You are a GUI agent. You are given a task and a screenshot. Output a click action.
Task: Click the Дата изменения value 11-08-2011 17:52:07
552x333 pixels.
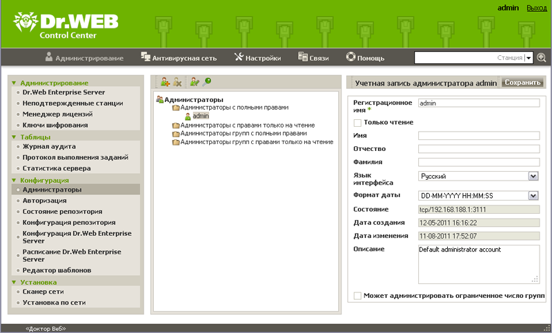coord(479,236)
